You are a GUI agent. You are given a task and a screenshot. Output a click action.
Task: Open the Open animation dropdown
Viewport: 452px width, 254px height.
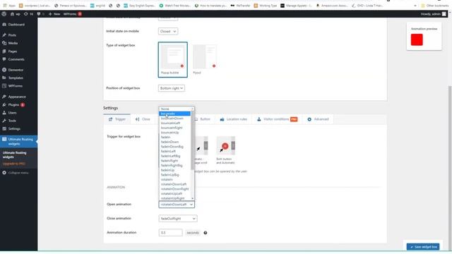(x=177, y=205)
